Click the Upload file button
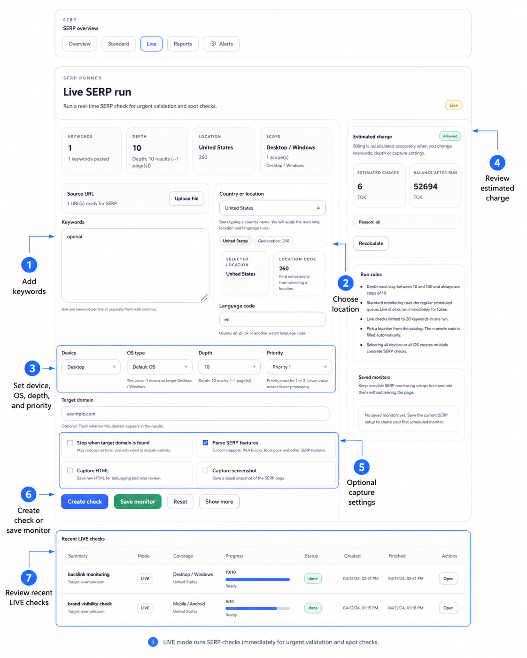Image resolution: width=527 pixels, height=658 pixels. (x=186, y=199)
